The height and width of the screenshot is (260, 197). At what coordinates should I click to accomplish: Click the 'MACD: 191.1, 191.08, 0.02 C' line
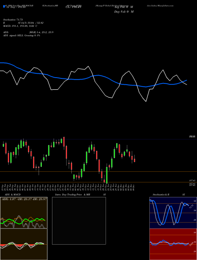[20, 26]
